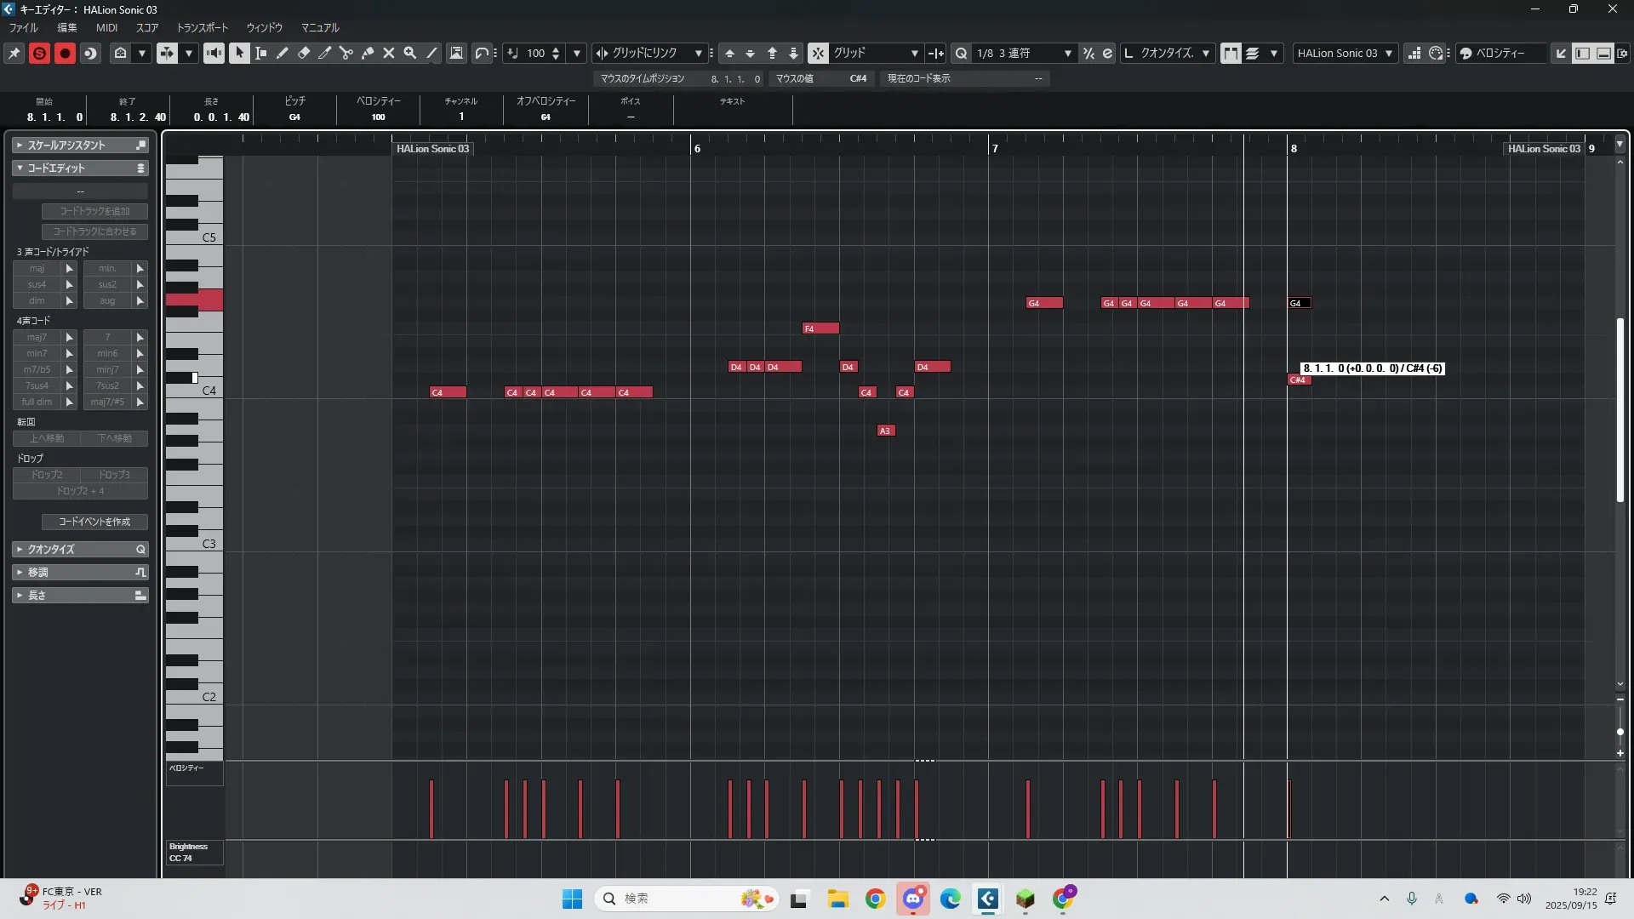Select the Draw pencil tool
This screenshot has height=919, width=1634.
tap(283, 53)
